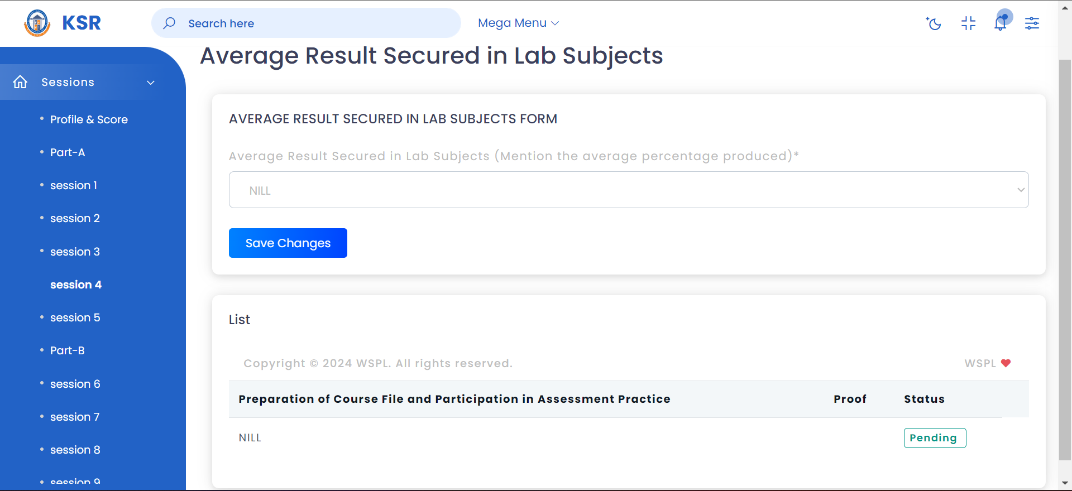
Task: Toggle dark mode moon icon
Action: pos(934,23)
